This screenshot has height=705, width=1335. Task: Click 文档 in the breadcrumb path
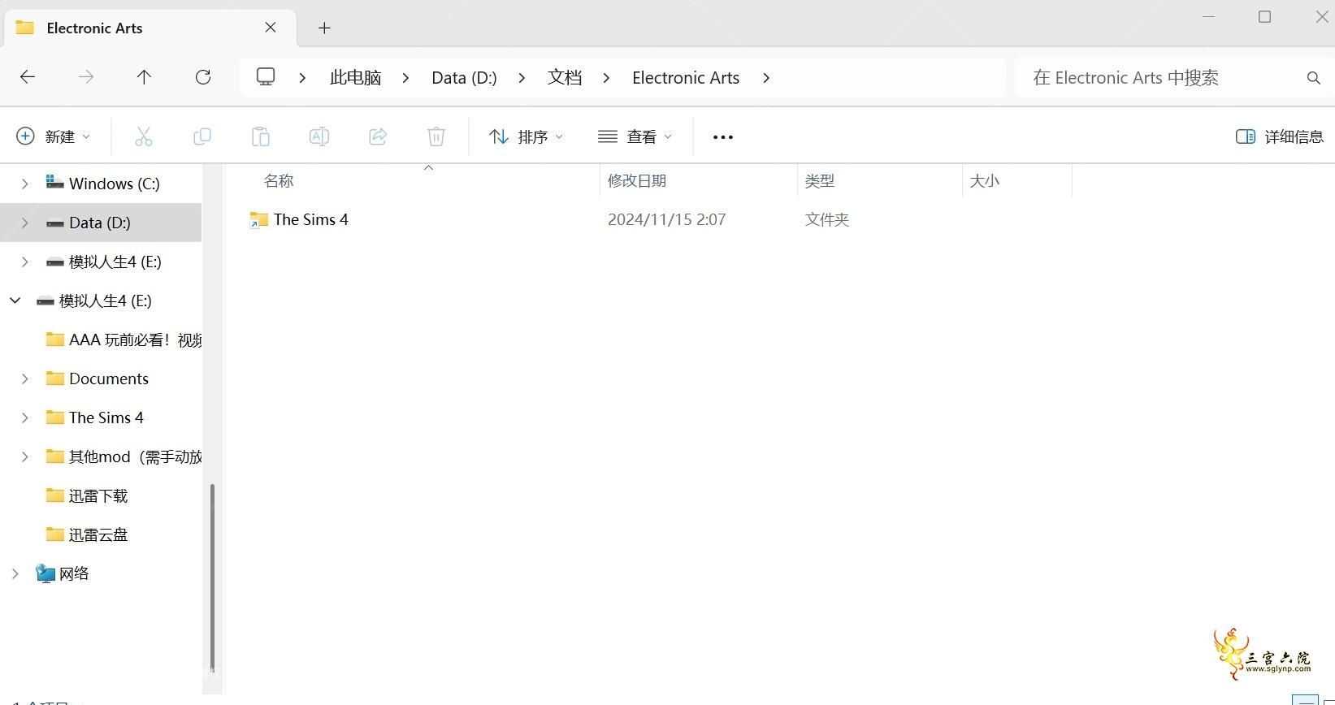tap(565, 78)
